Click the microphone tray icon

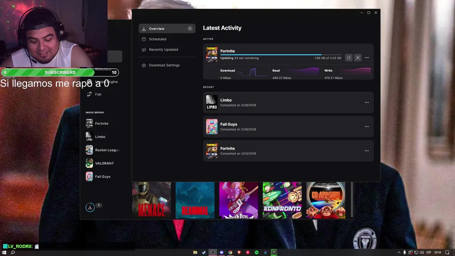coord(405,252)
